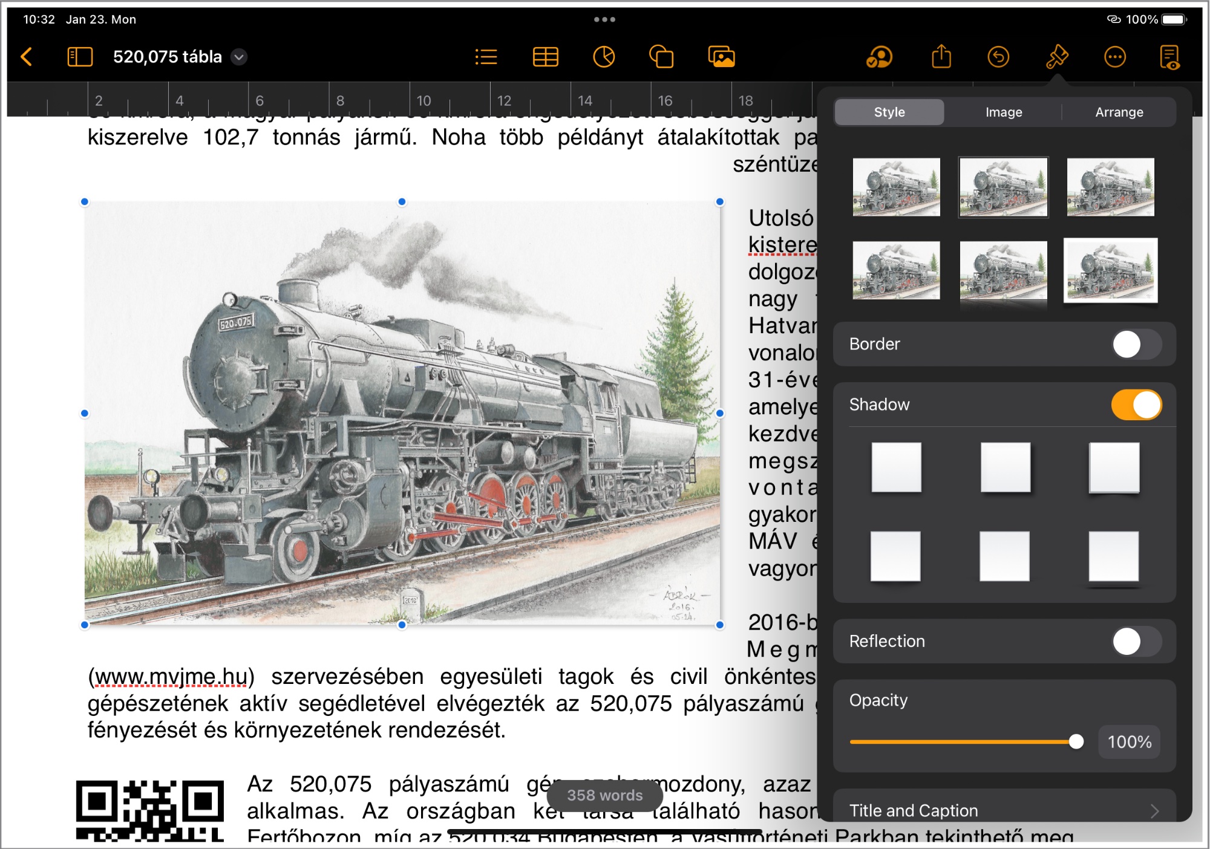
Task: Insert media with the photo icon
Action: pyautogui.click(x=721, y=57)
